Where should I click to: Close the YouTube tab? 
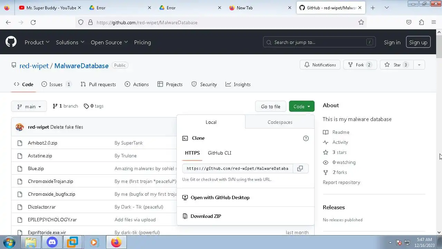[x=79, y=8]
